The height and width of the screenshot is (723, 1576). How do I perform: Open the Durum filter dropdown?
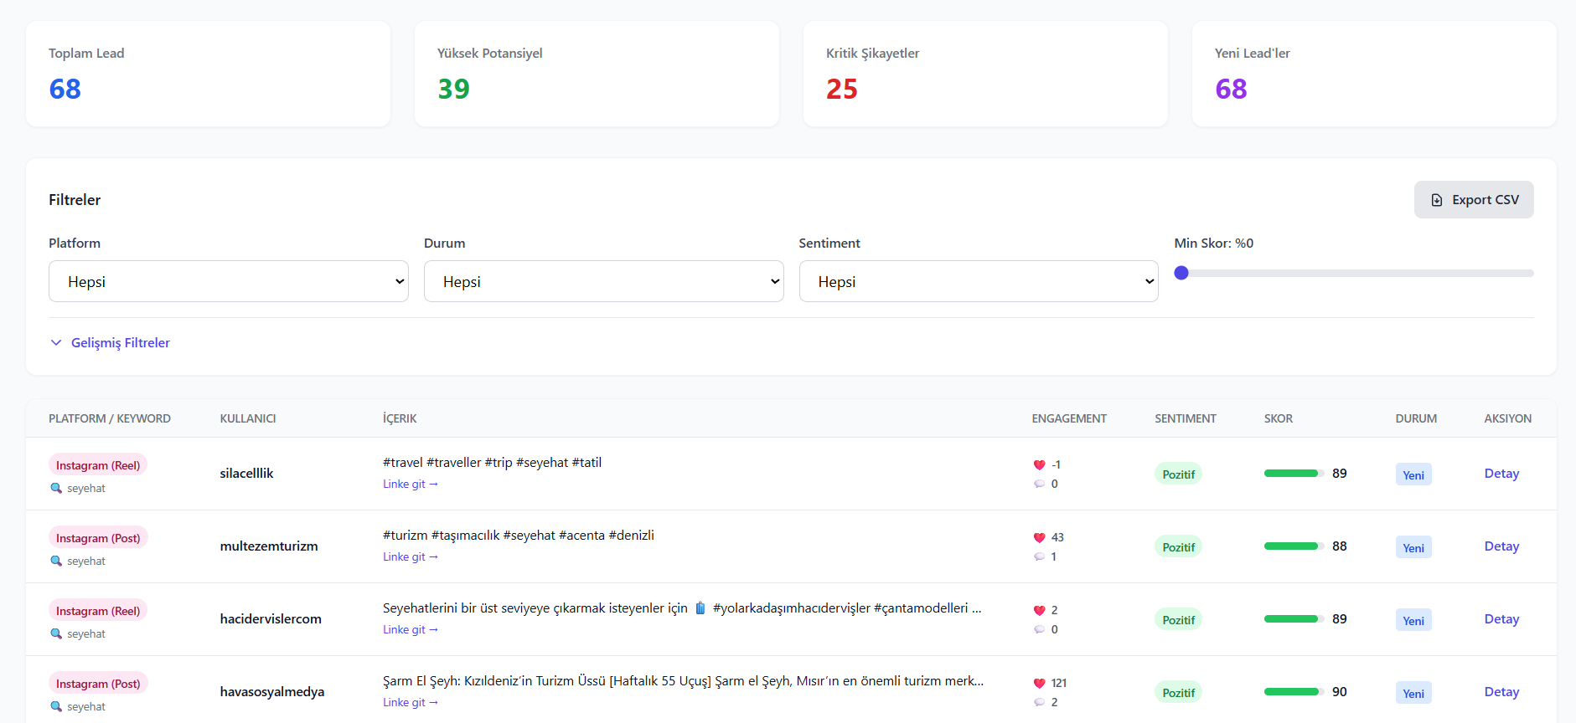(603, 281)
